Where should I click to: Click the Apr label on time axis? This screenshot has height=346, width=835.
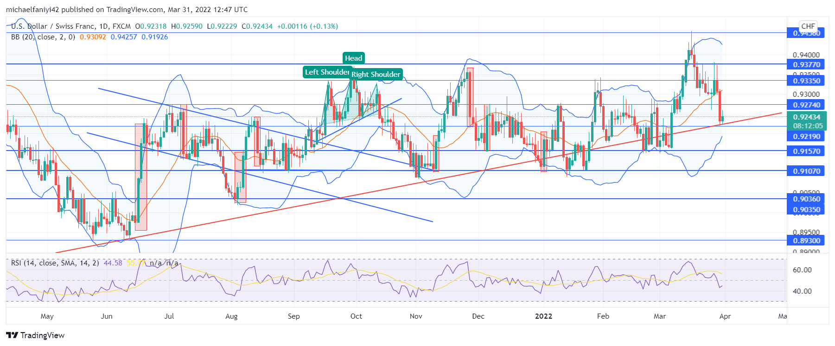click(725, 316)
